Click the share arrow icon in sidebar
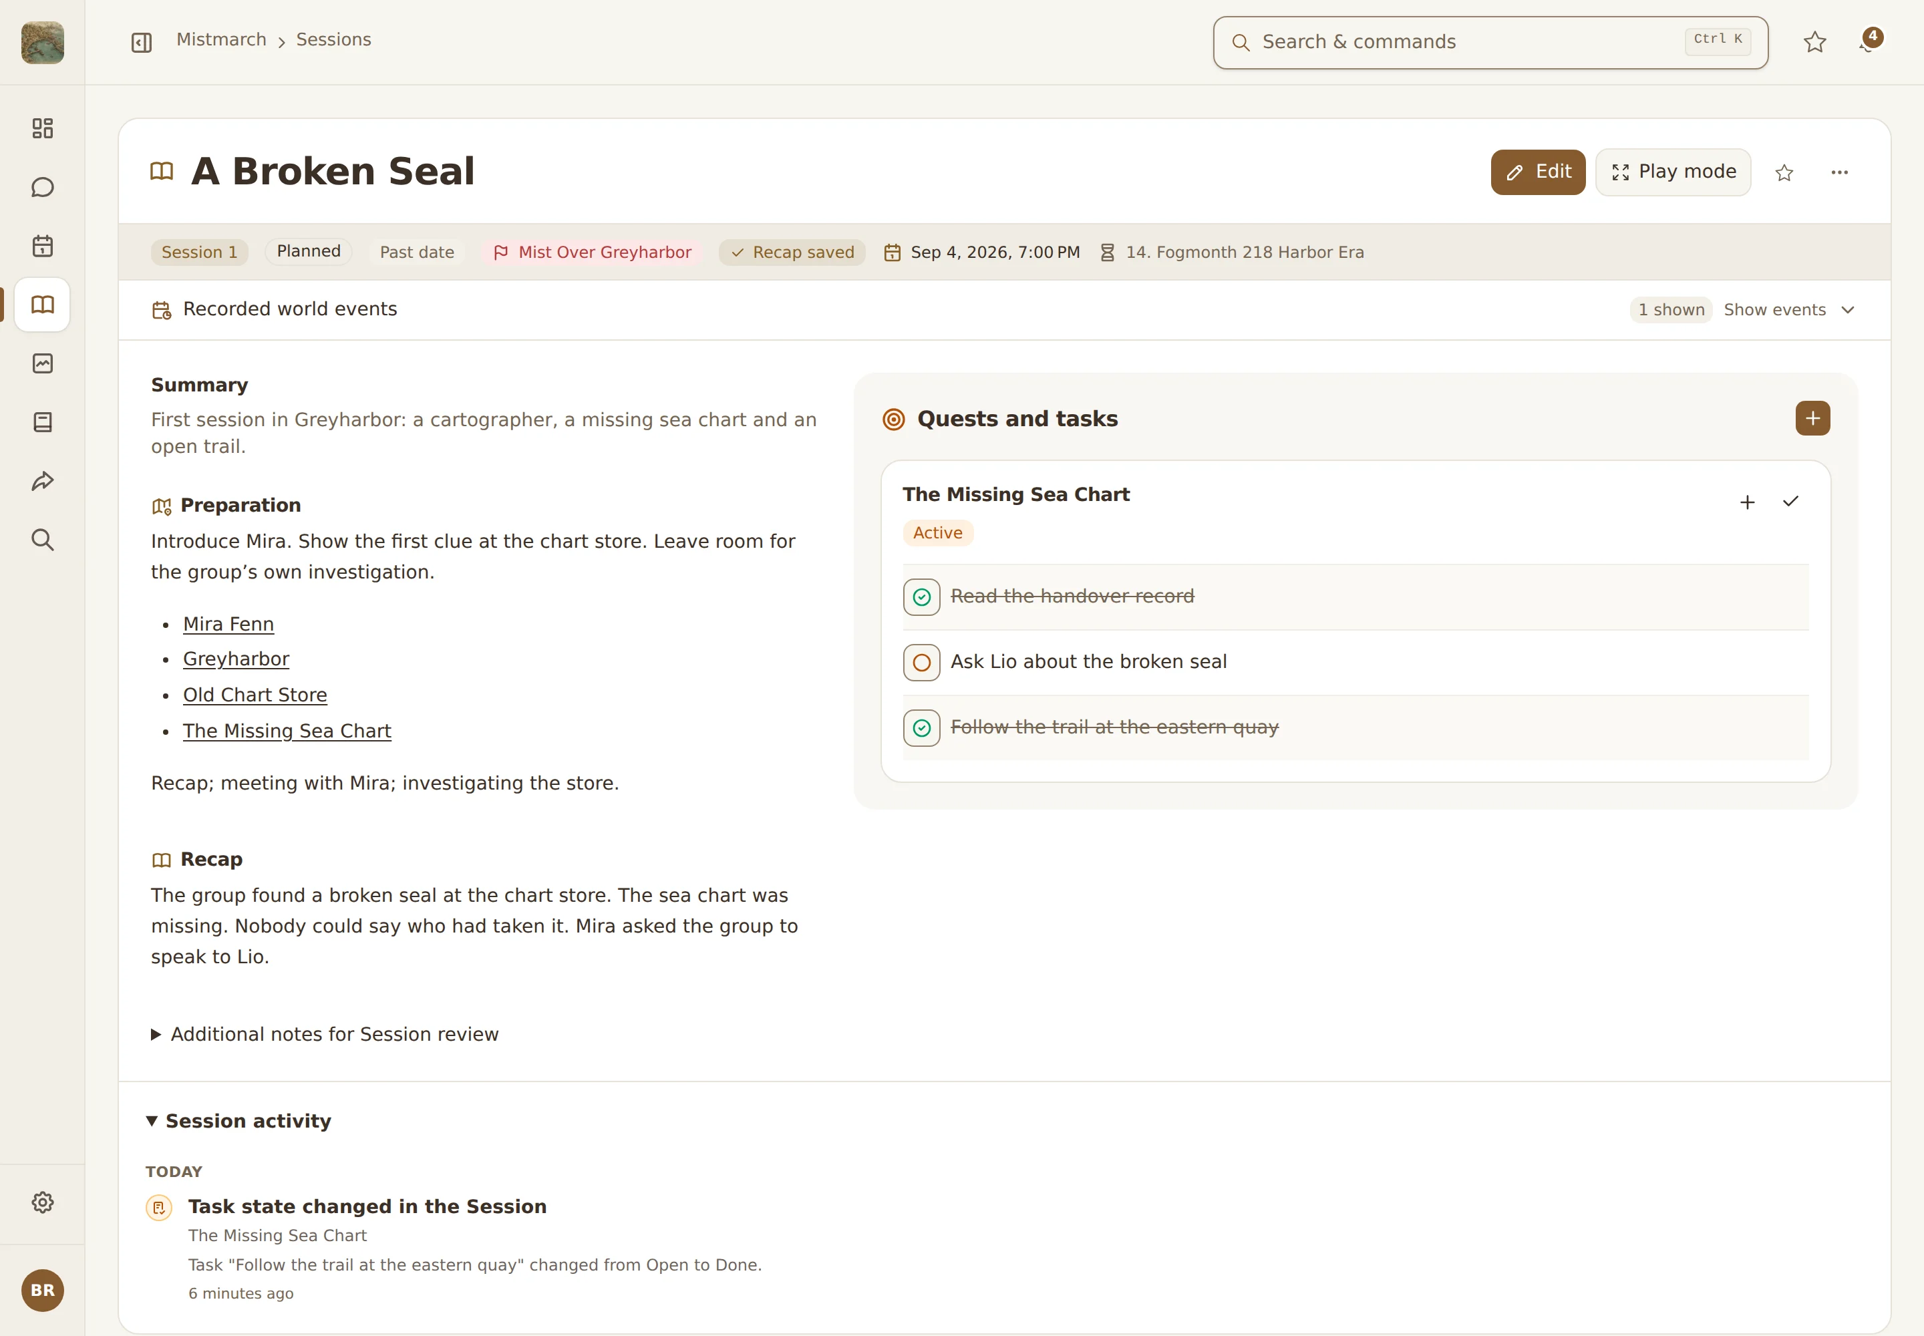 (43, 482)
